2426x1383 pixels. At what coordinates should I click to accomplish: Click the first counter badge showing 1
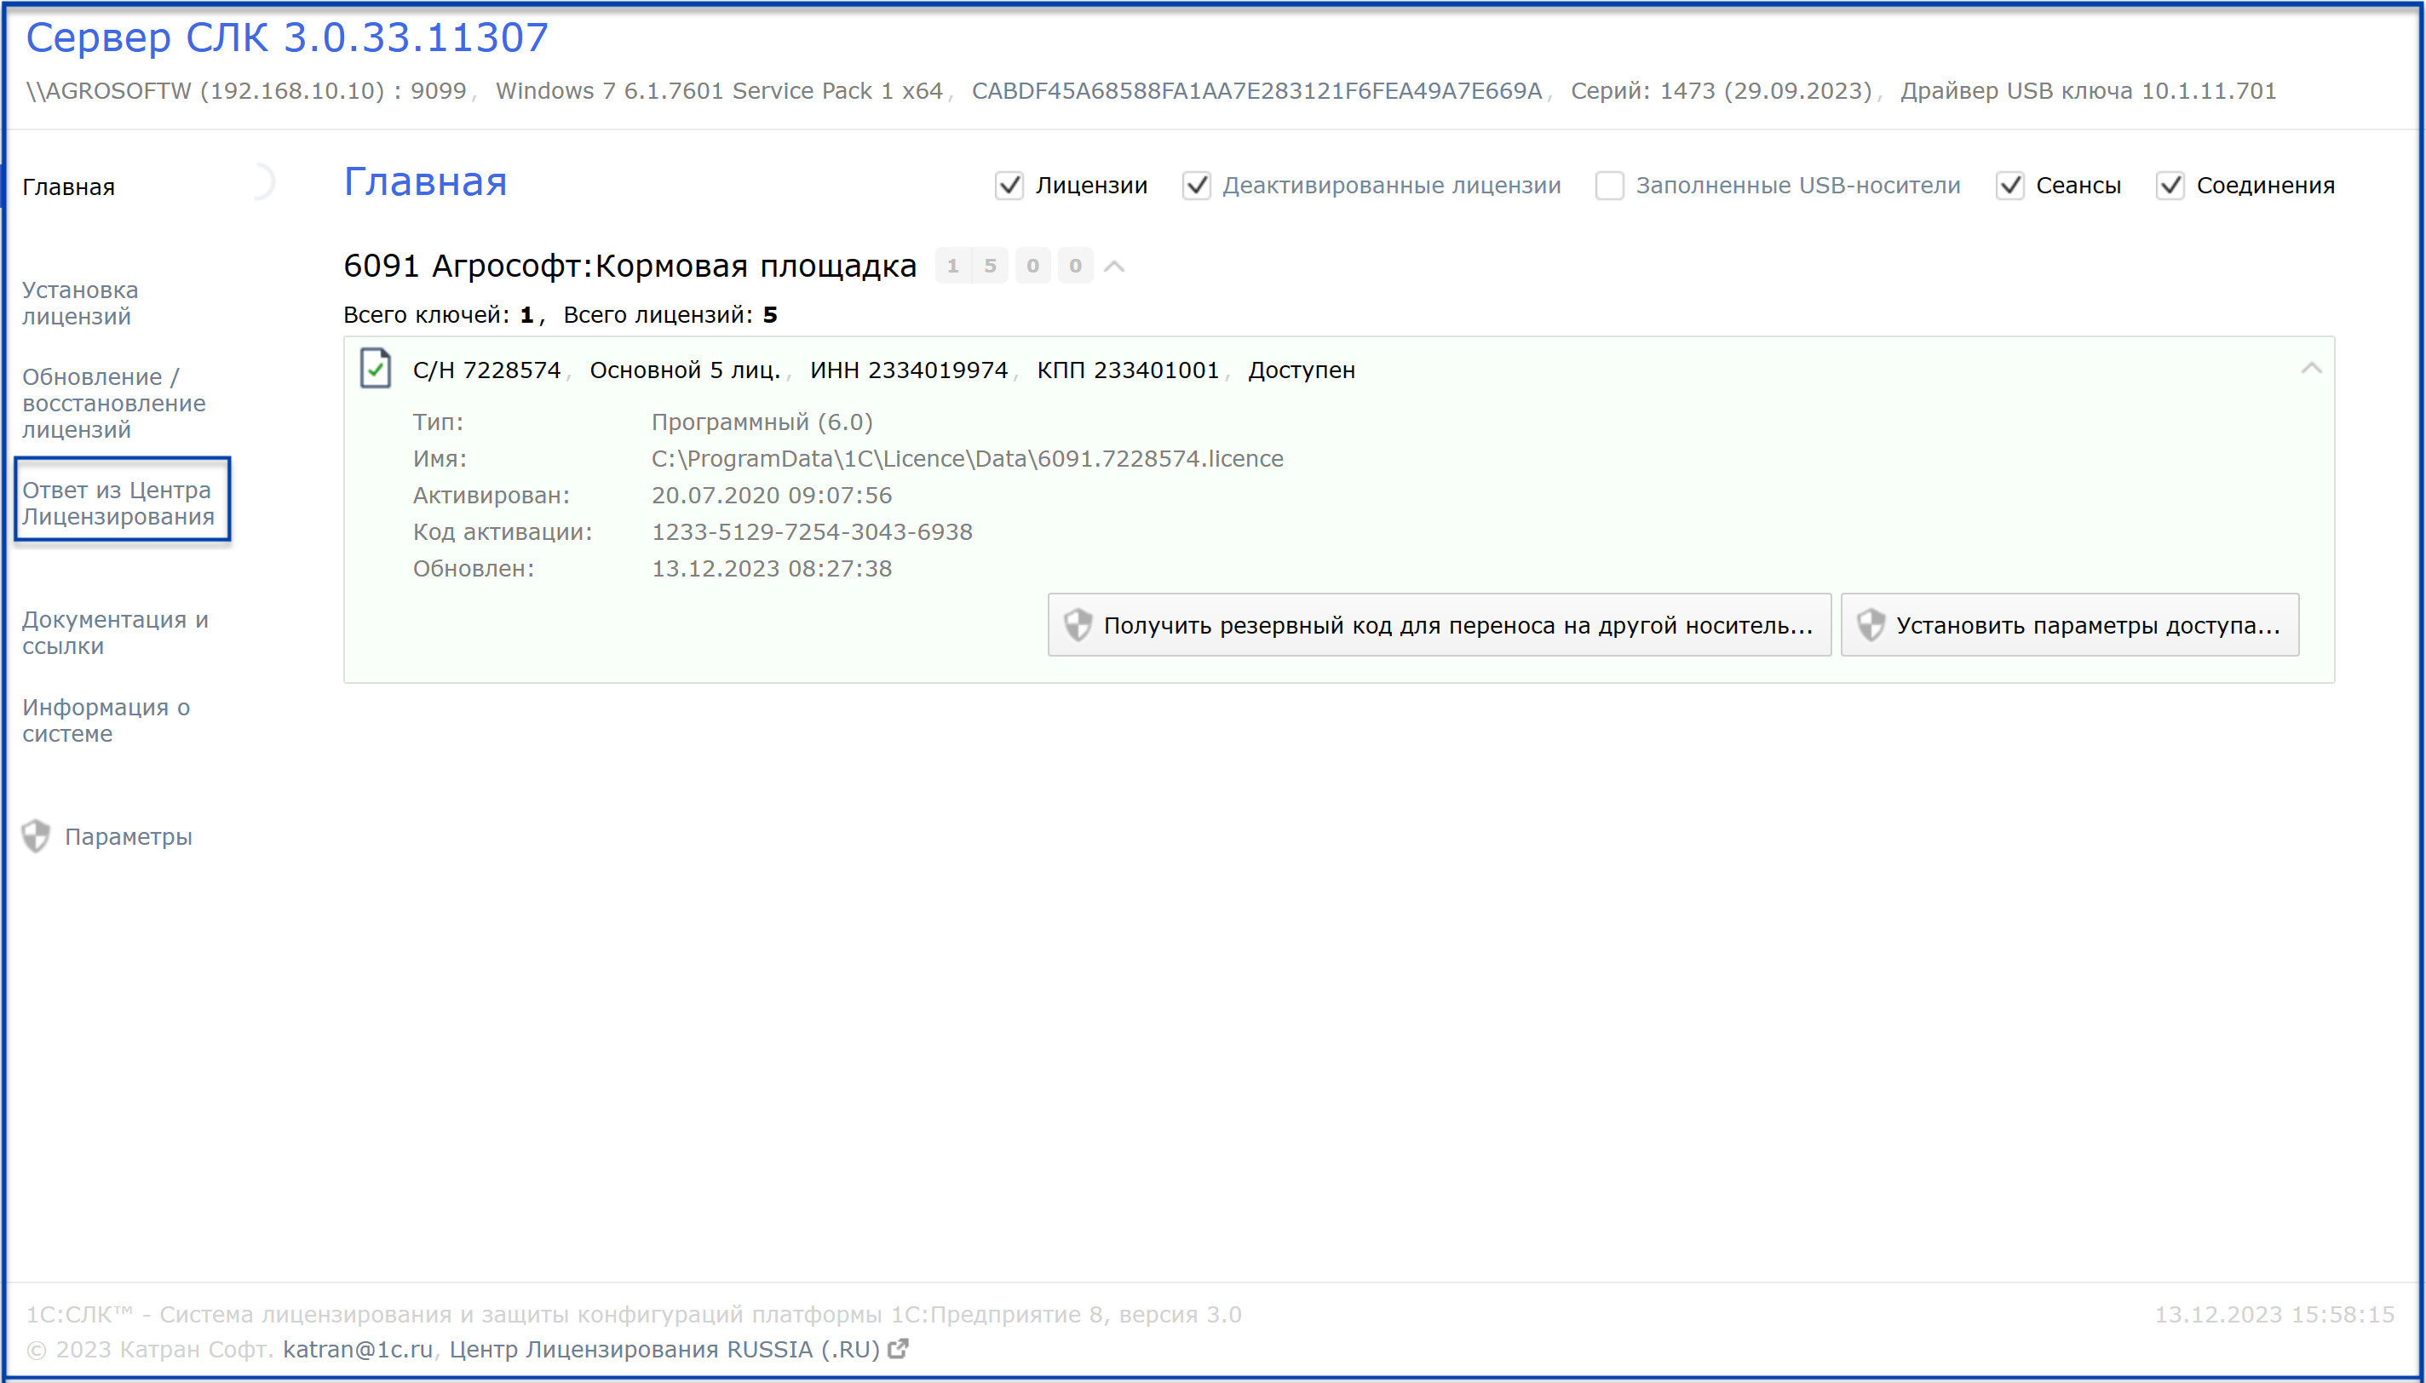pyautogui.click(x=952, y=266)
